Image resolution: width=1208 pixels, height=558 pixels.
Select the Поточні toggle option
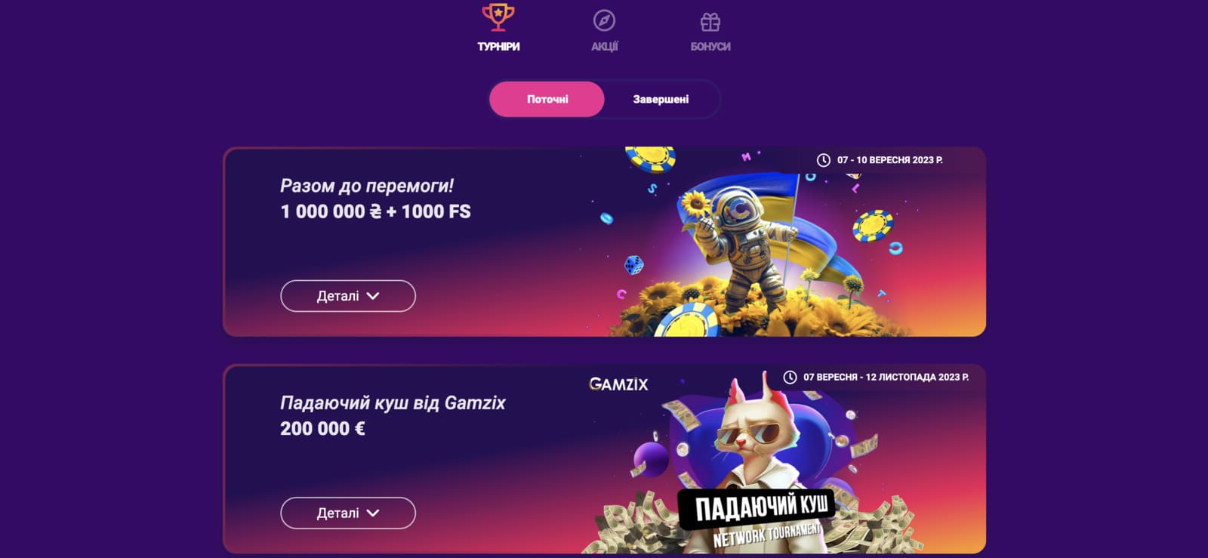[547, 99]
